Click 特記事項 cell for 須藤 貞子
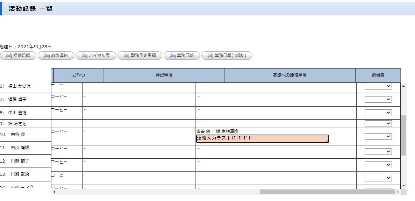 tap(139, 100)
